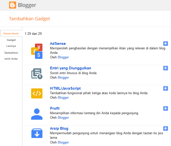
Task: Click the Arsip Blog download box icon
Action: tap(37, 133)
